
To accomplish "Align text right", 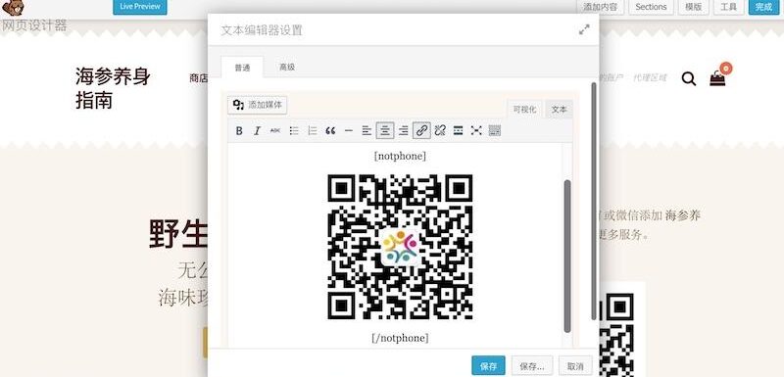I will tap(403, 131).
